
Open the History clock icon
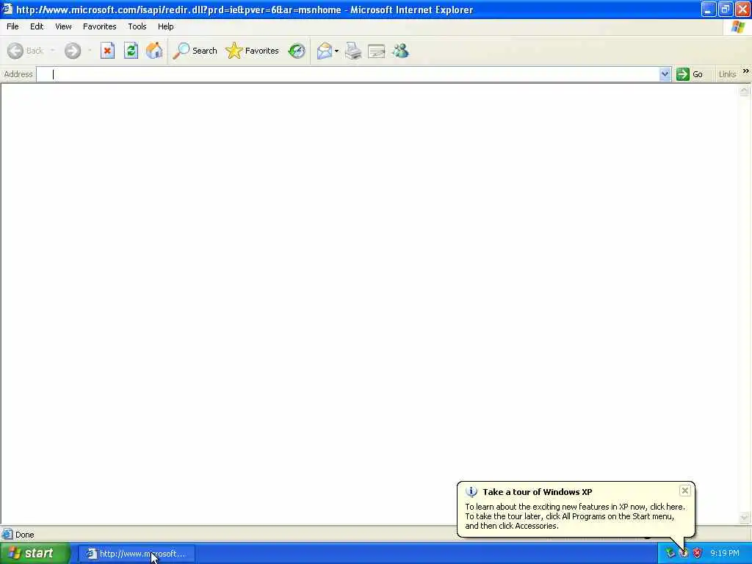click(297, 51)
